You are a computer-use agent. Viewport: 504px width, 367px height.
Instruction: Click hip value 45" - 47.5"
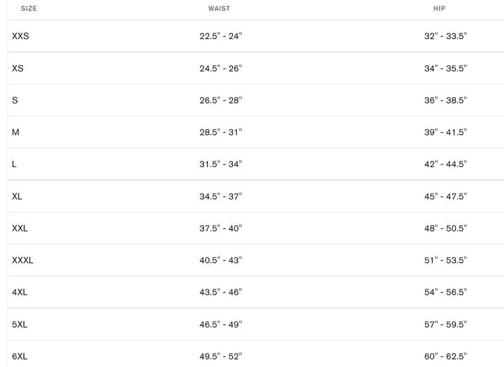point(445,196)
